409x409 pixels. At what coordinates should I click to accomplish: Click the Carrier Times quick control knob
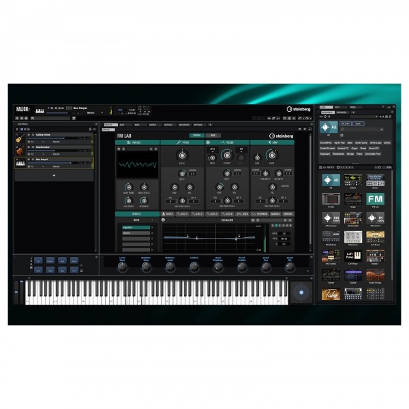[x=122, y=267]
